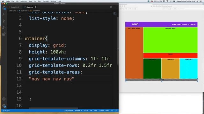
Task: Open the View menu
Action: [31, 1]
